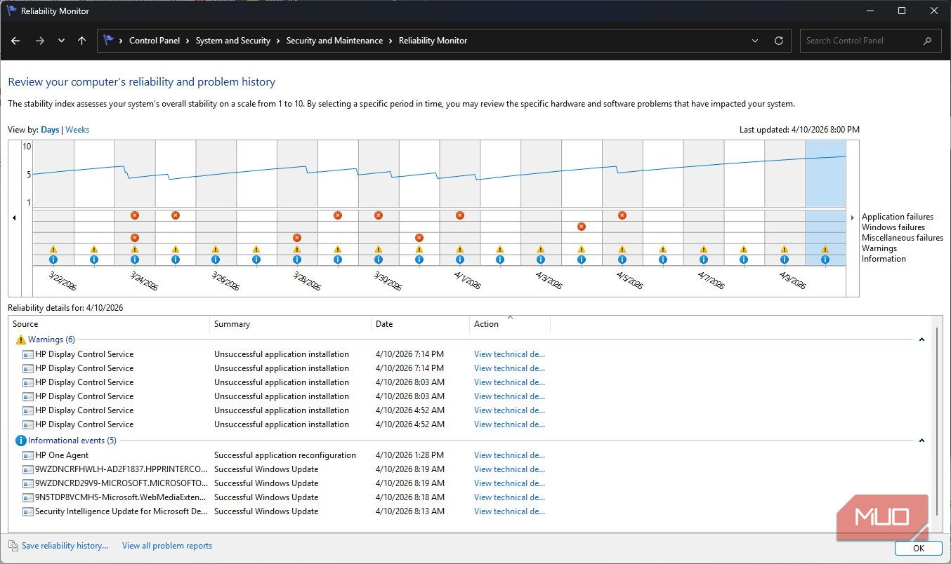View technical details for HP One Agent

[x=509, y=455]
